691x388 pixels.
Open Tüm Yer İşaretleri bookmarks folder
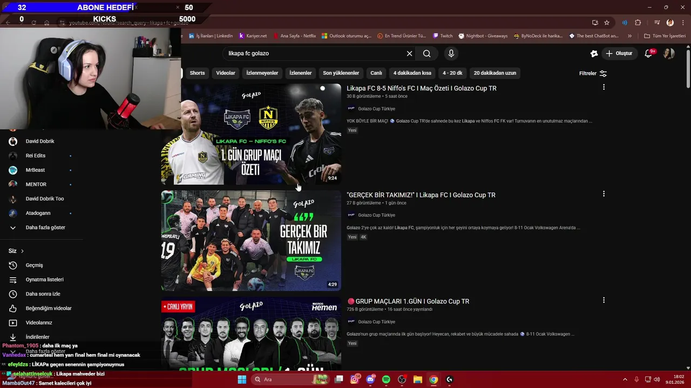665,36
